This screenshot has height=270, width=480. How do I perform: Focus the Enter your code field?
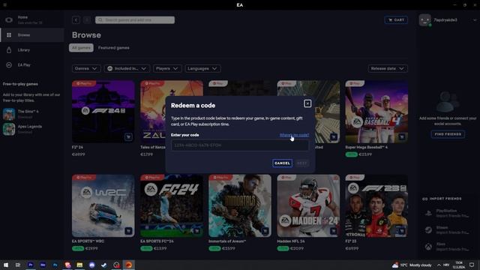[240, 145]
